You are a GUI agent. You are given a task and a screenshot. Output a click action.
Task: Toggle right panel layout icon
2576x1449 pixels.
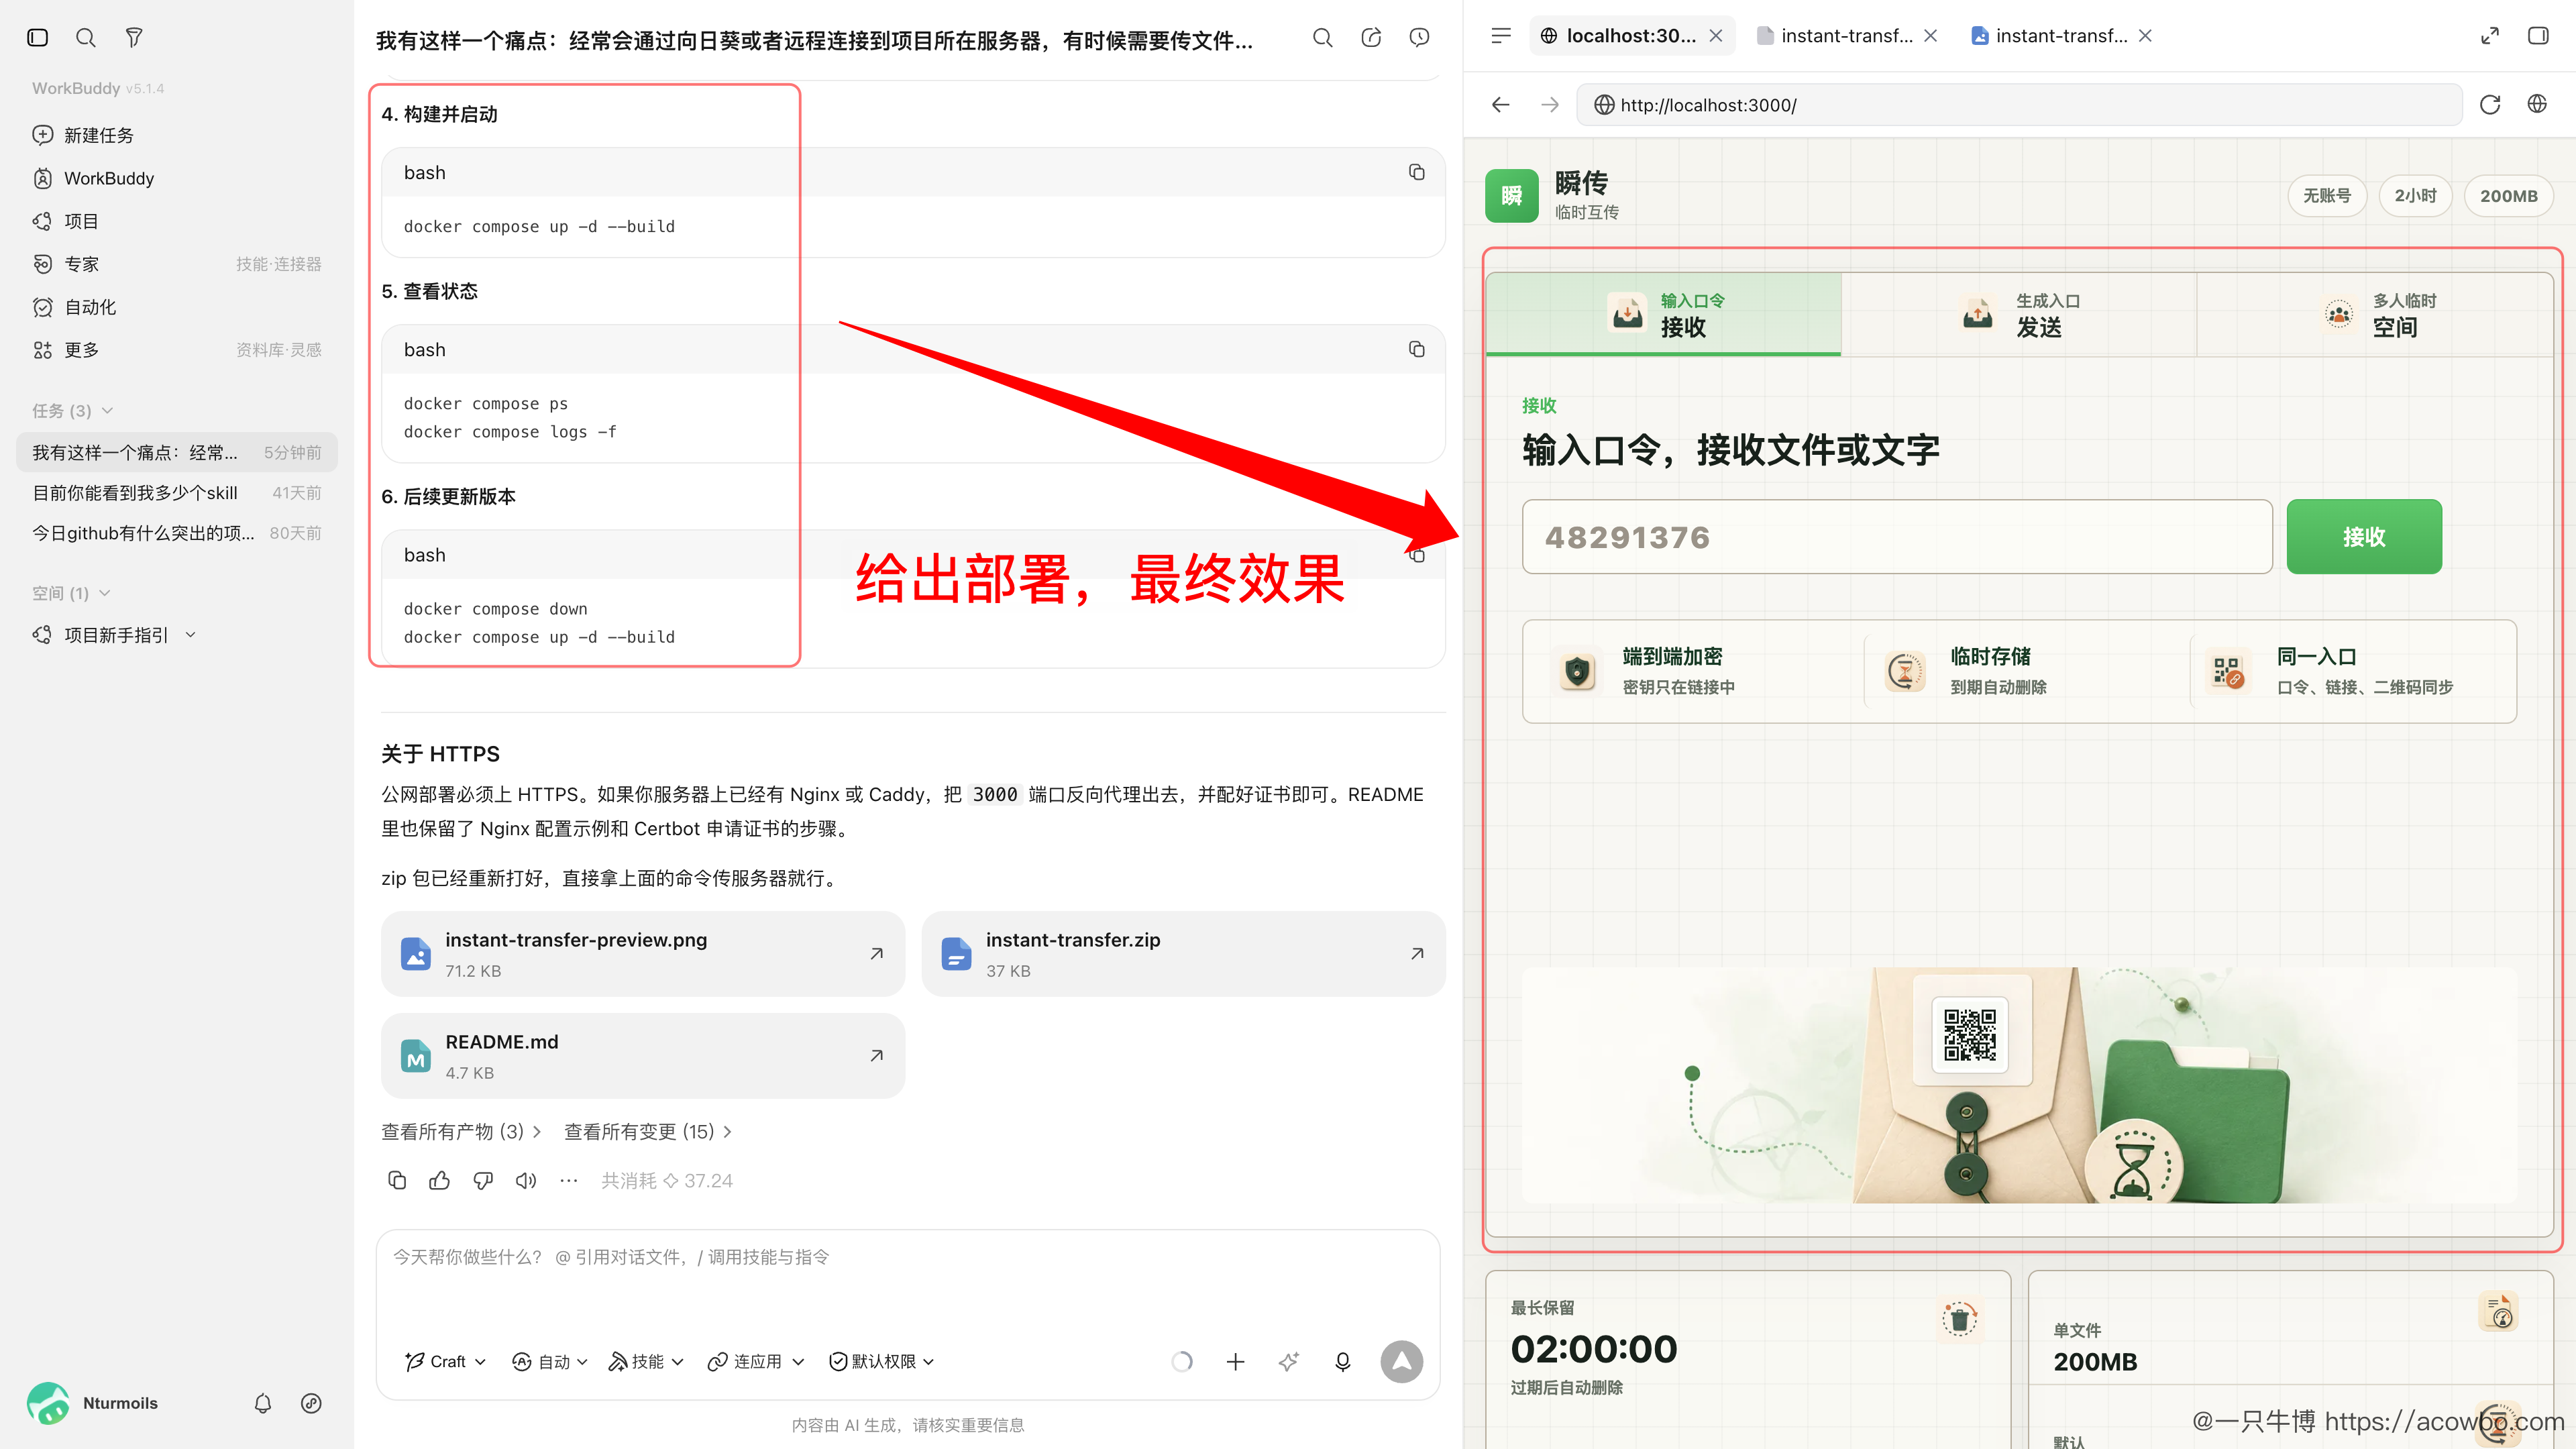point(2538,36)
